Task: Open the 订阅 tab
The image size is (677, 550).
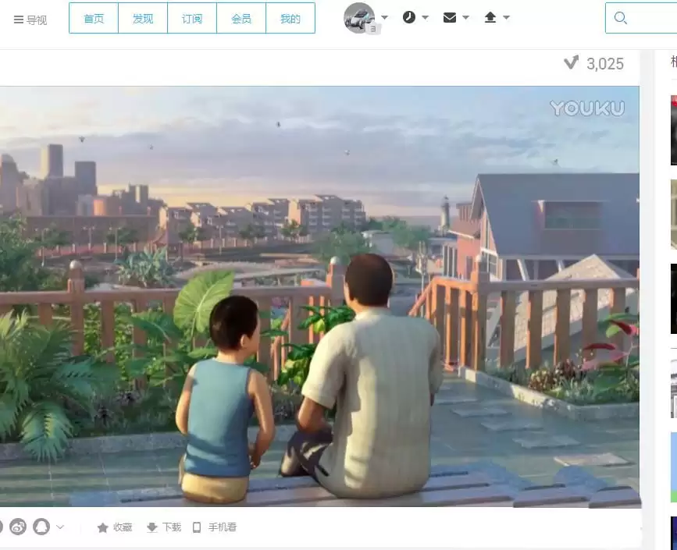Action: pyautogui.click(x=192, y=18)
